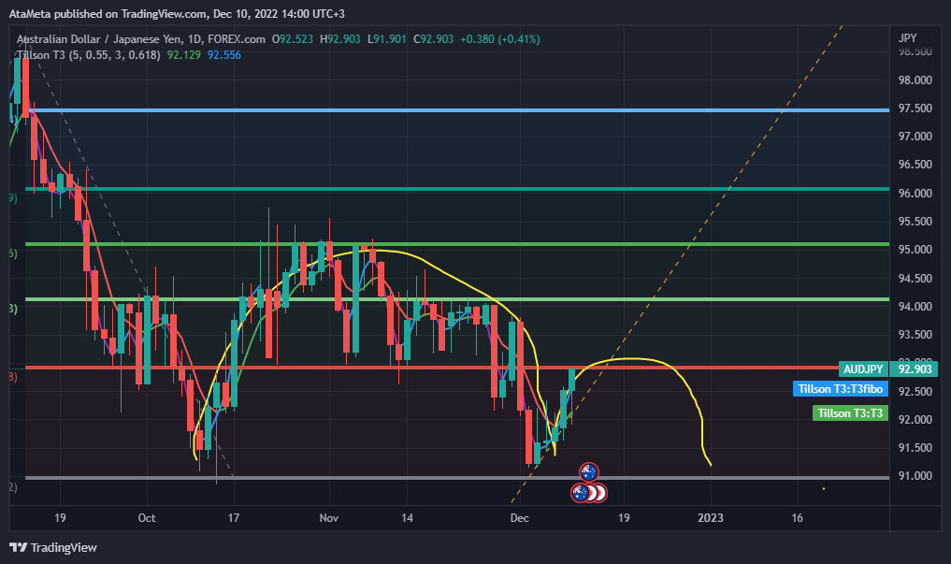Click the AUDJPY price label tag
951x564 pixels.
coord(863,369)
